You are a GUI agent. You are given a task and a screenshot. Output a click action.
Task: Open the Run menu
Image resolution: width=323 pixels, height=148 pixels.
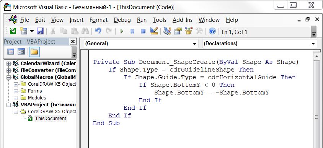point(142,20)
